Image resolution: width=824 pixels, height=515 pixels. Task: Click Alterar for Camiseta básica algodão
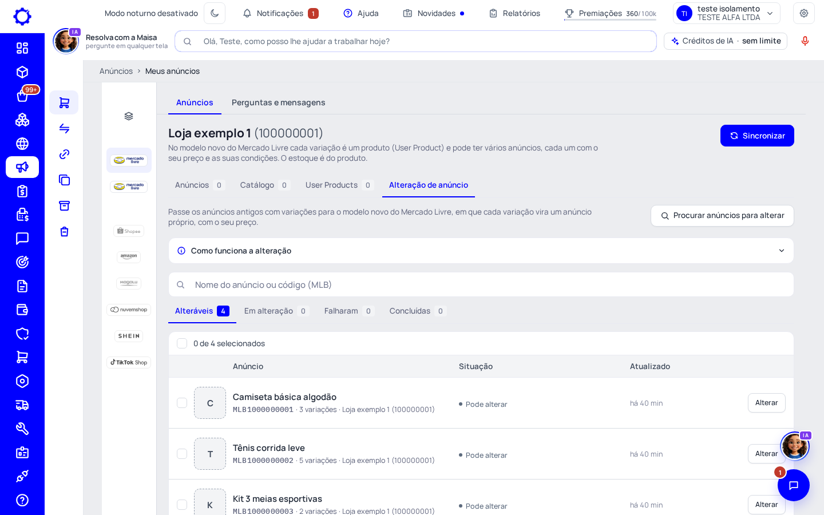click(x=766, y=403)
